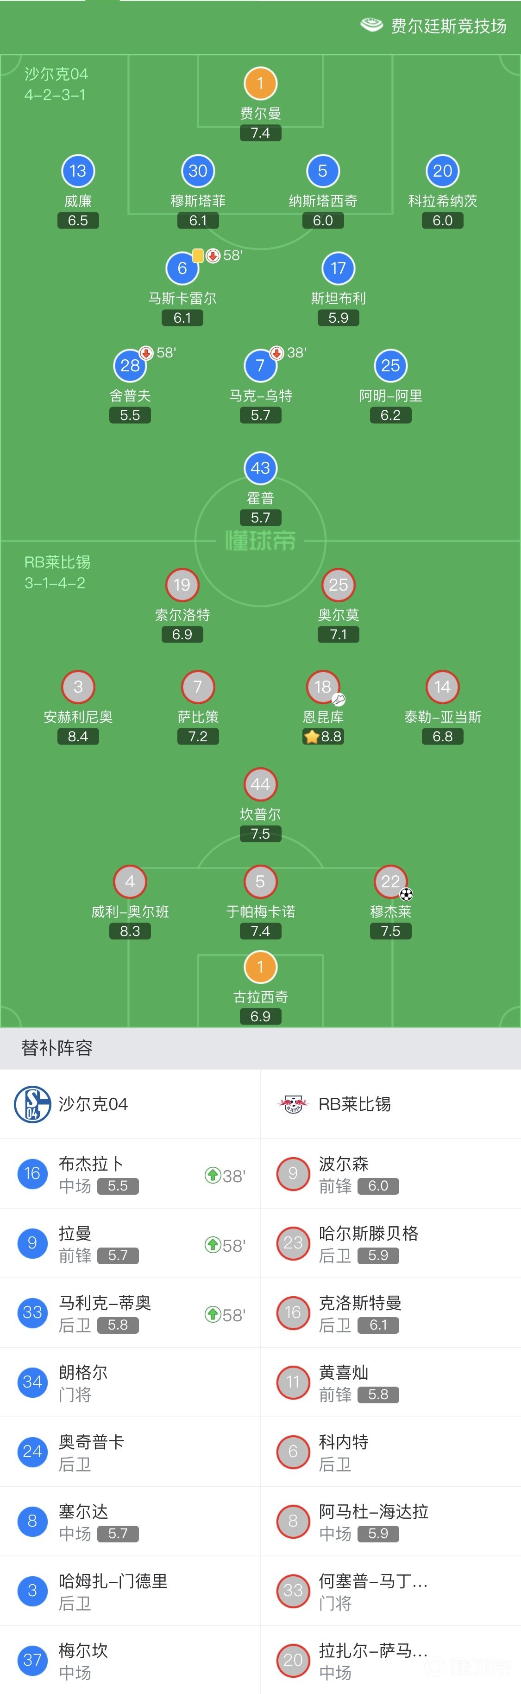Tap the 替补阵容 section header
Viewport: 521px width, 1694px height.
coord(57,1048)
